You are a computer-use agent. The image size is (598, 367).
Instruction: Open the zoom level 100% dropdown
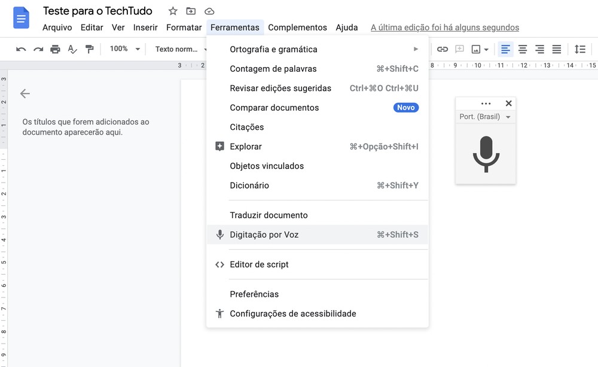(123, 48)
